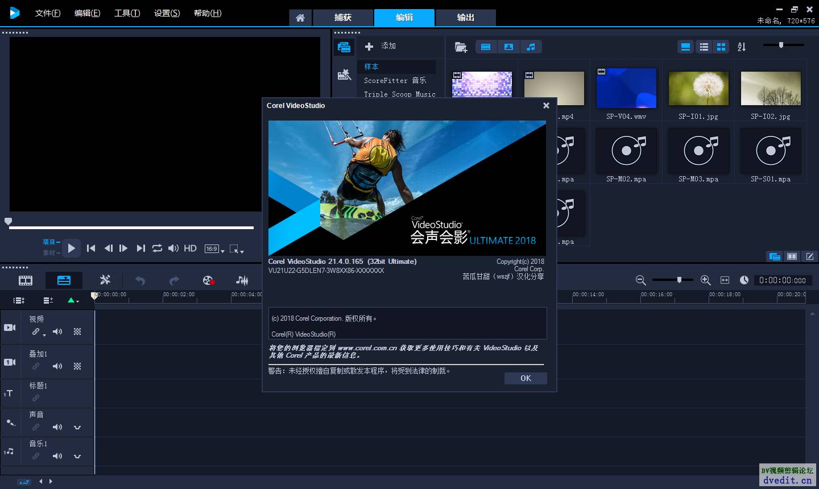Image resolution: width=819 pixels, height=489 pixels.
Task: Click OK in the Corel VideoStudio dialog
Action: click(526, 378)
